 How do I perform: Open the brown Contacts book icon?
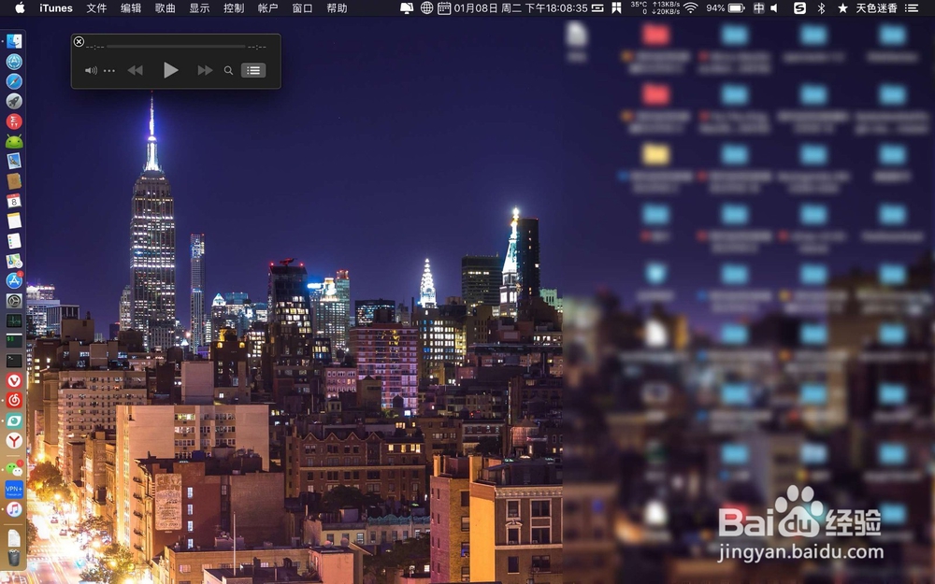(x=14, y=181)
